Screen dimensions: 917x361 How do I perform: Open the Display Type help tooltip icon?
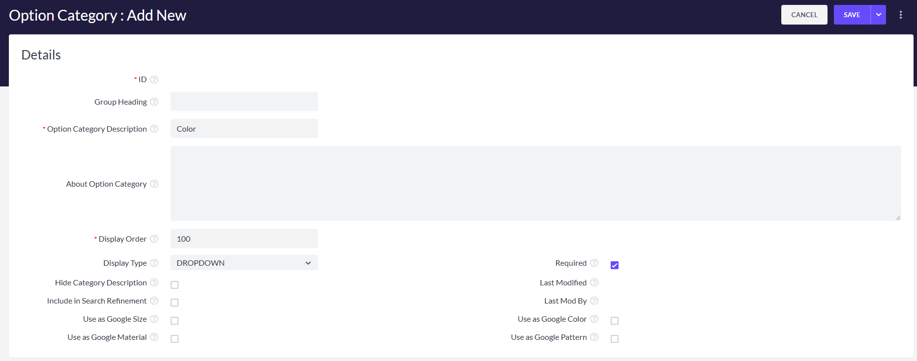point(154,263)
